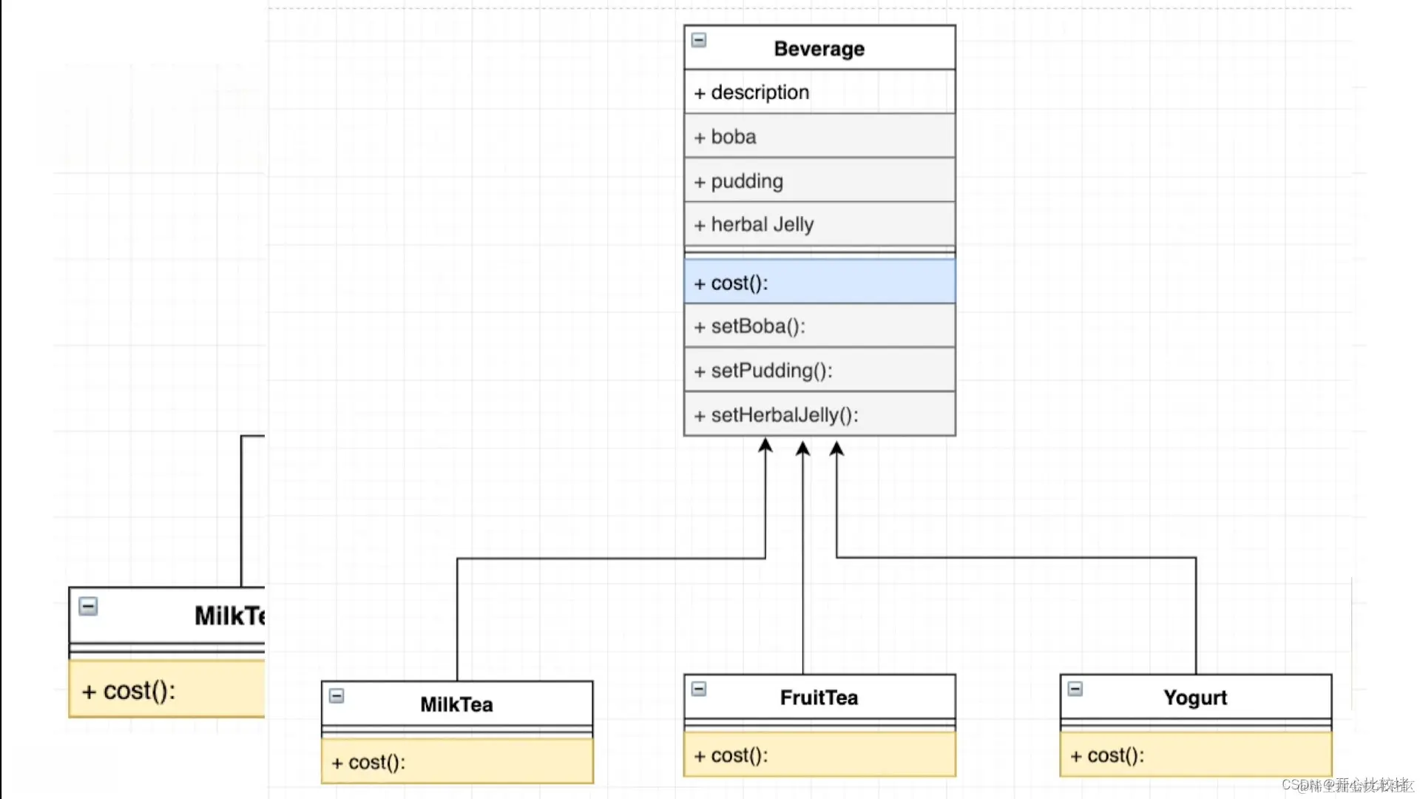The height and width of the screenshot is (799, 1420).
Task: Select the setHerbalJelly() method row
Action: [819, 415]
